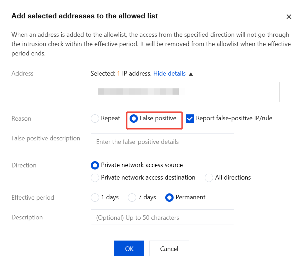Viewport: 299px width, 261px height.
Task: Click the optional Description text field
Action: (162, 217)
